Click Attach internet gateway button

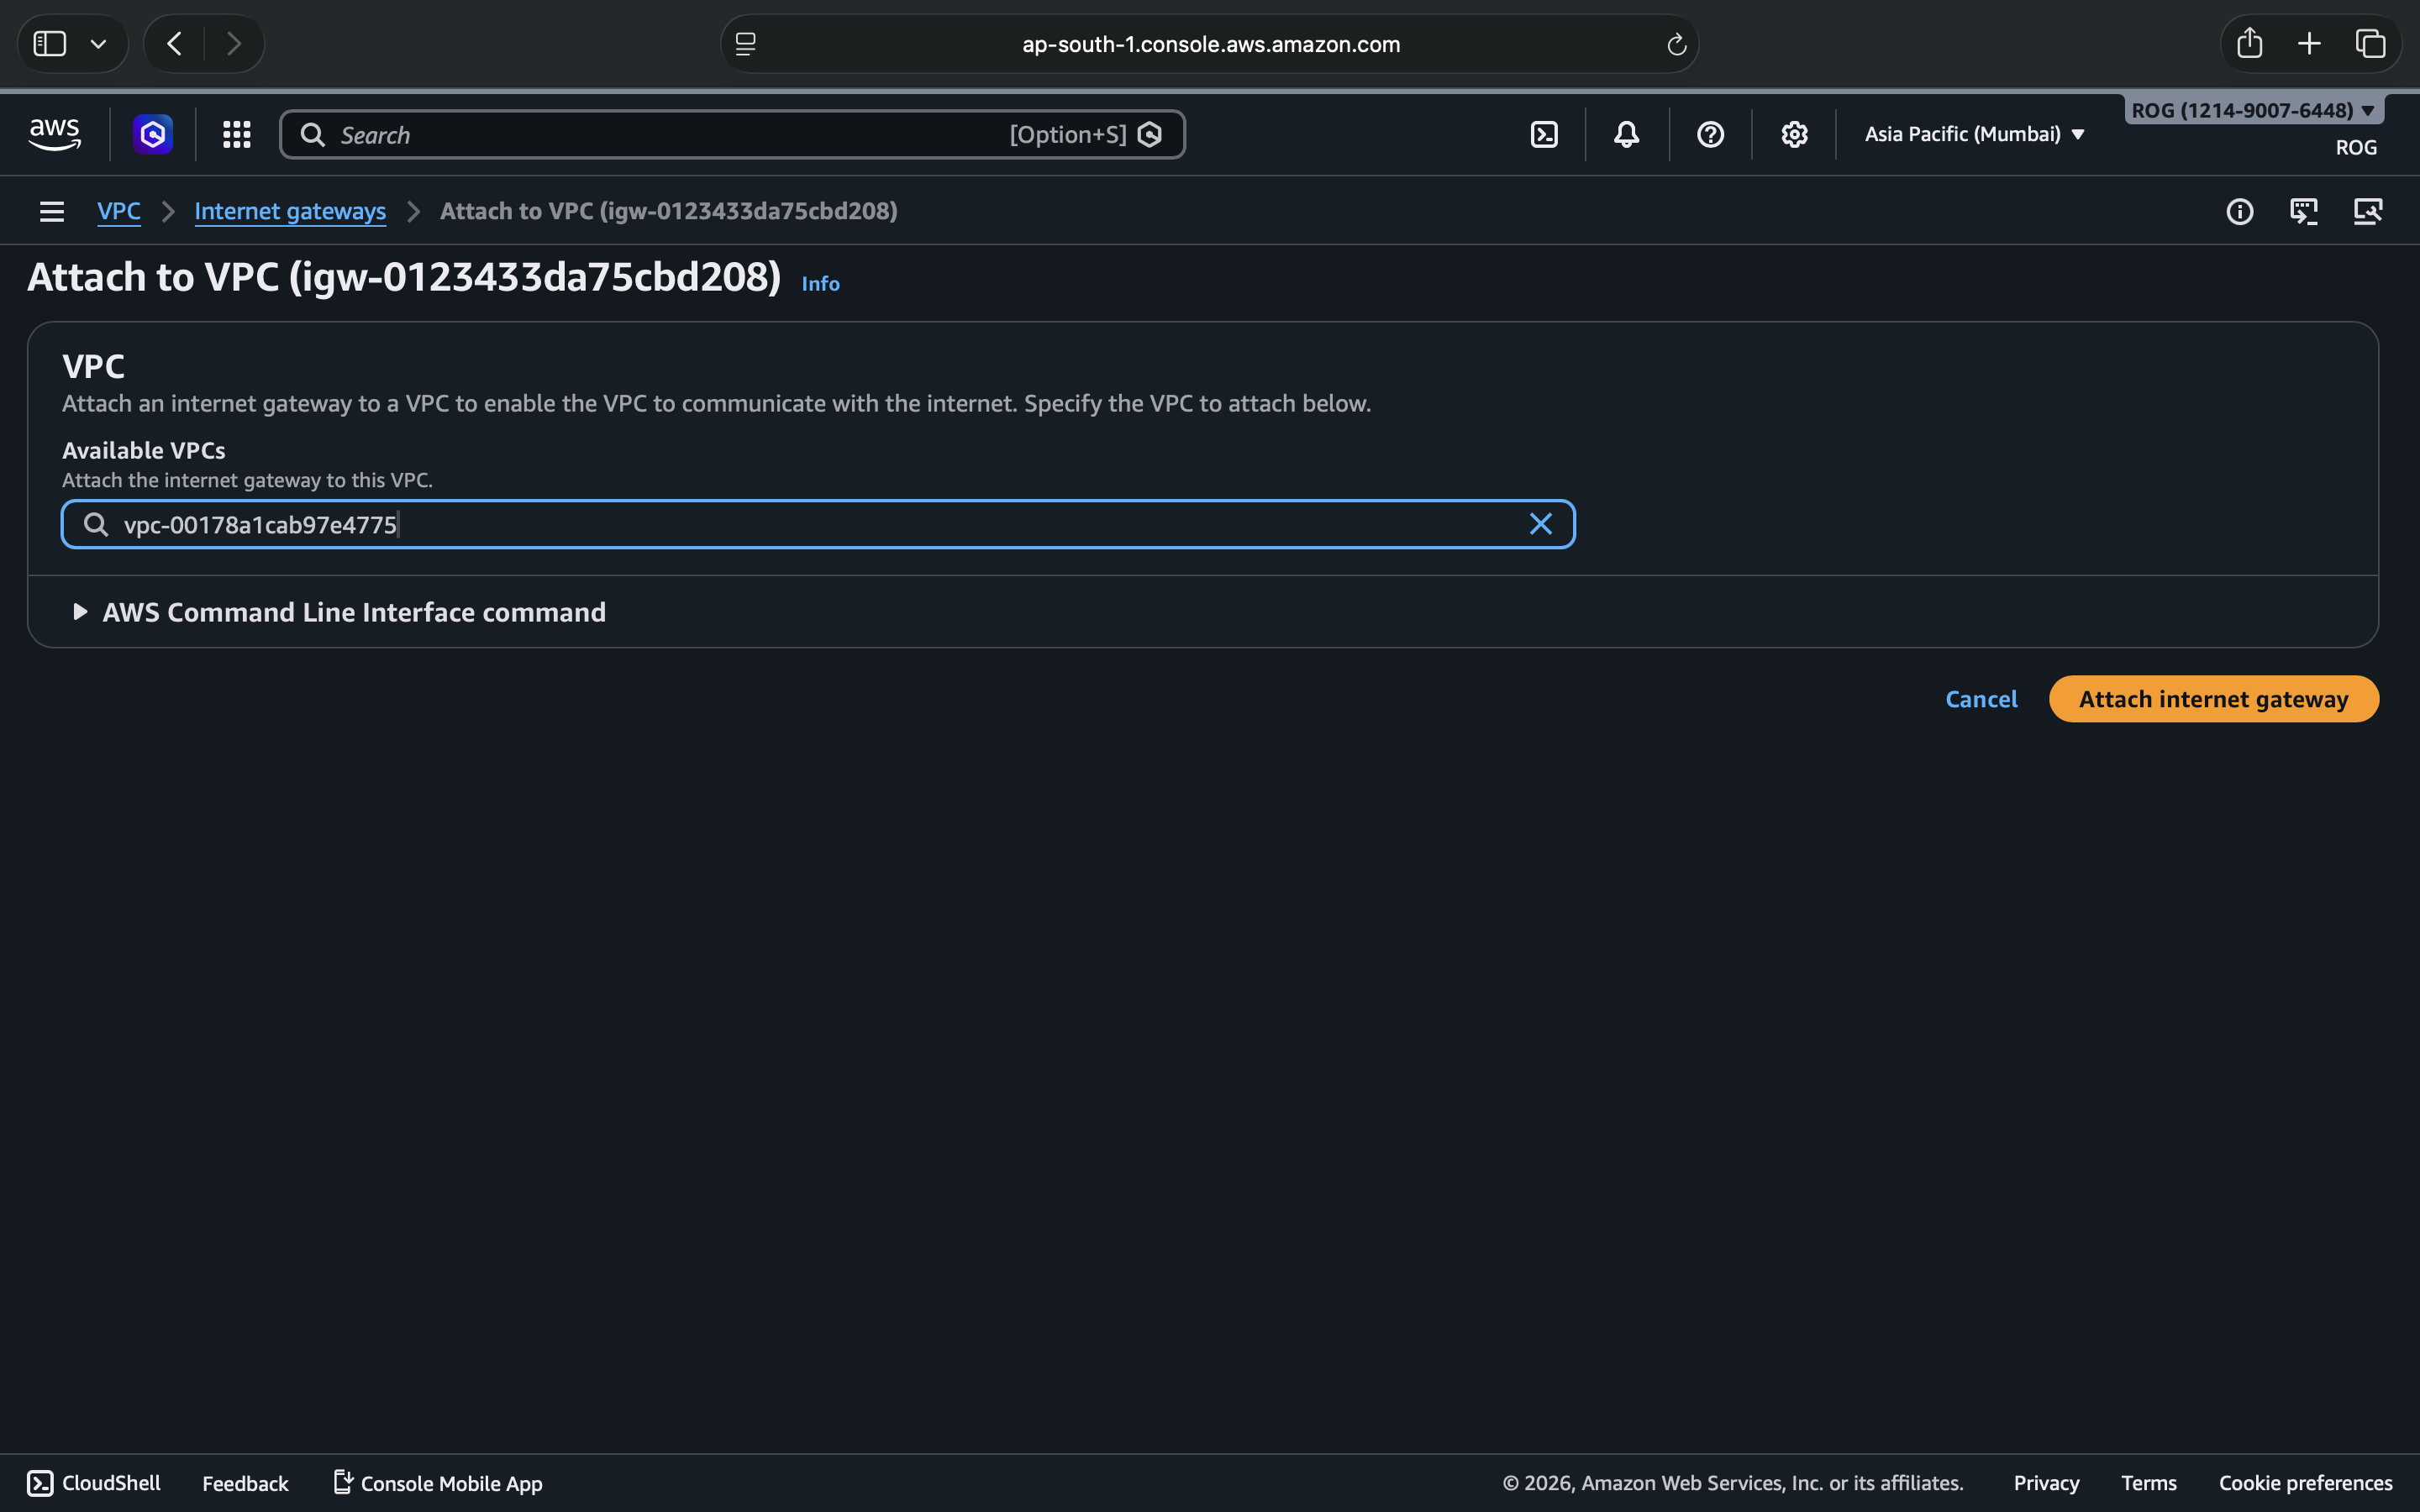[x=2213, y=699]
